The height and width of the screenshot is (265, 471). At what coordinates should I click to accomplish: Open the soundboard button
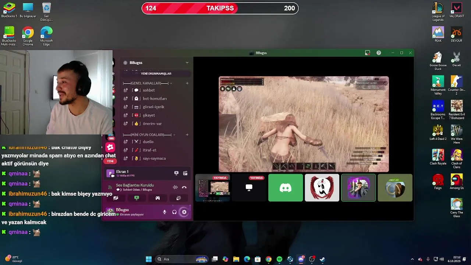[178, 198]
